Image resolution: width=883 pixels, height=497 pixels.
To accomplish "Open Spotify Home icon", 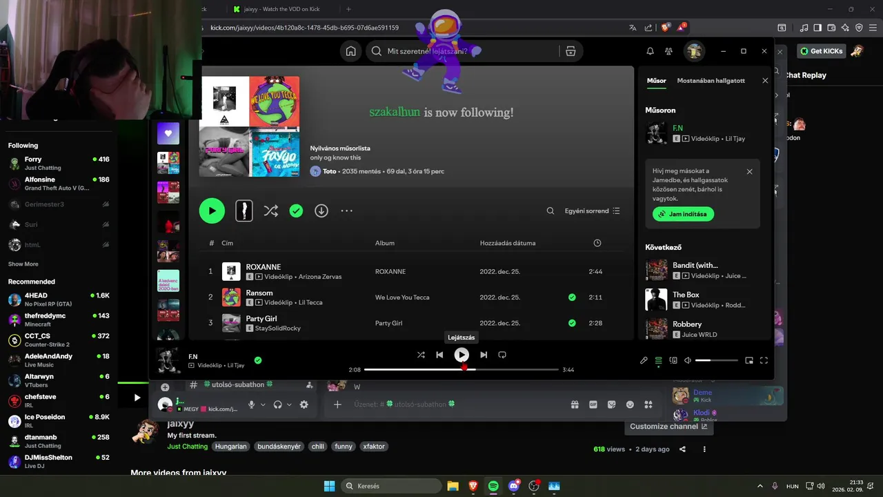I will (x=351, y=51).
